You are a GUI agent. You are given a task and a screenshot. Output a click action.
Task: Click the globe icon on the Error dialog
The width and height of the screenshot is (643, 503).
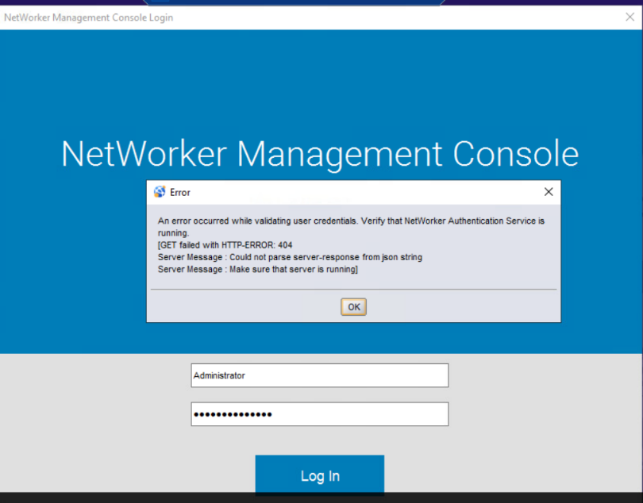158,192
